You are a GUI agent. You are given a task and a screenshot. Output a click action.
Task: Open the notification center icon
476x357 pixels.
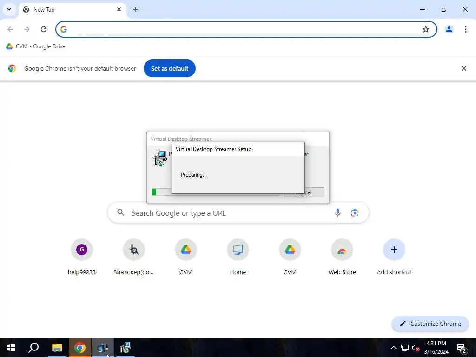462,348
